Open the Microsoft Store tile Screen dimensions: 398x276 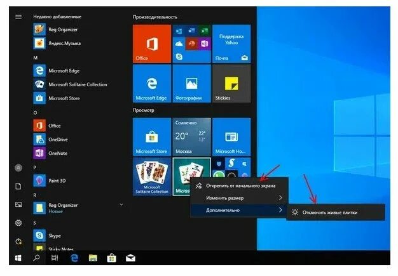pos(152,137)
